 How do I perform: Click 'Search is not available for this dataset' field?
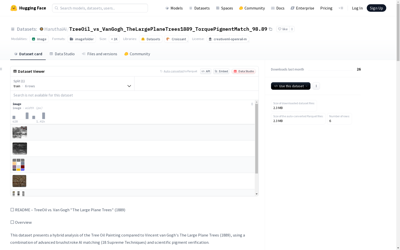click(x=134, y=95)
